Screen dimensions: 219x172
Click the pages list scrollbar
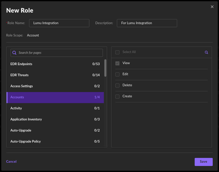click(105, 68)
